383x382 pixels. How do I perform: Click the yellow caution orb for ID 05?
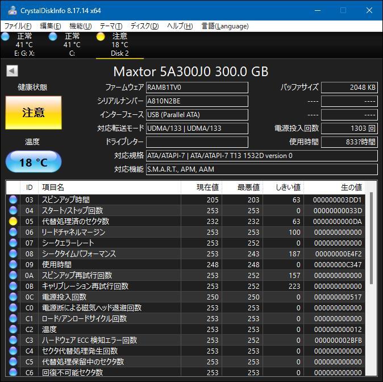tap(13, 222)
